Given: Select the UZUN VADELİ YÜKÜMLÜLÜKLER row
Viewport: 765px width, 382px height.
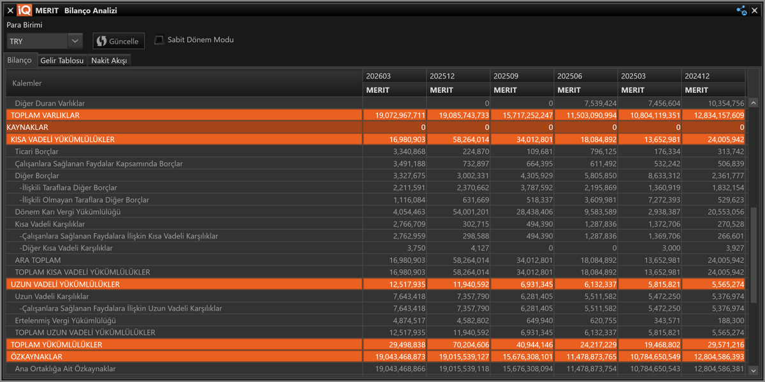Looking at the screenshot, I should (x=375, y=285).
